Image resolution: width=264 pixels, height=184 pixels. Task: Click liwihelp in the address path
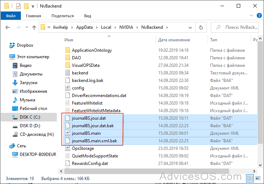[60, 27]
